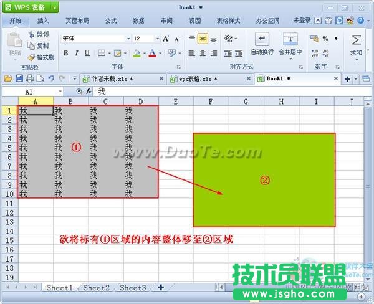Click the font color A icon

(x=153, y=53)
